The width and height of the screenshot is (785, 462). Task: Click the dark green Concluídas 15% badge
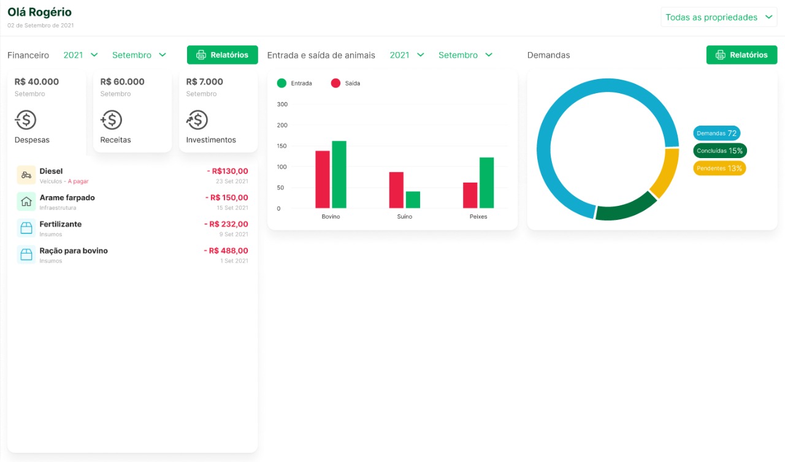pyautogui.click(x=720, y=151)
